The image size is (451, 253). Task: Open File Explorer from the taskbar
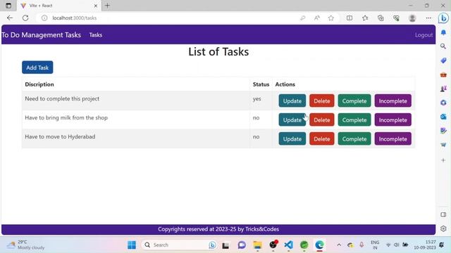257,245
